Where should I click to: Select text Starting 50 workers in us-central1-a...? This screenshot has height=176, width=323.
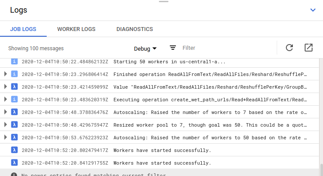coord(169,62)
